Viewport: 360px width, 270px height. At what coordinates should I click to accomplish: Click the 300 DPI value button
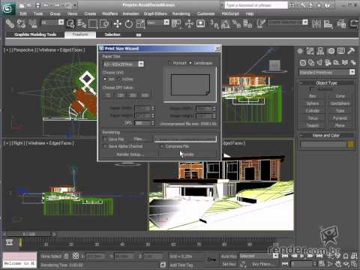(x=133, y=95)
